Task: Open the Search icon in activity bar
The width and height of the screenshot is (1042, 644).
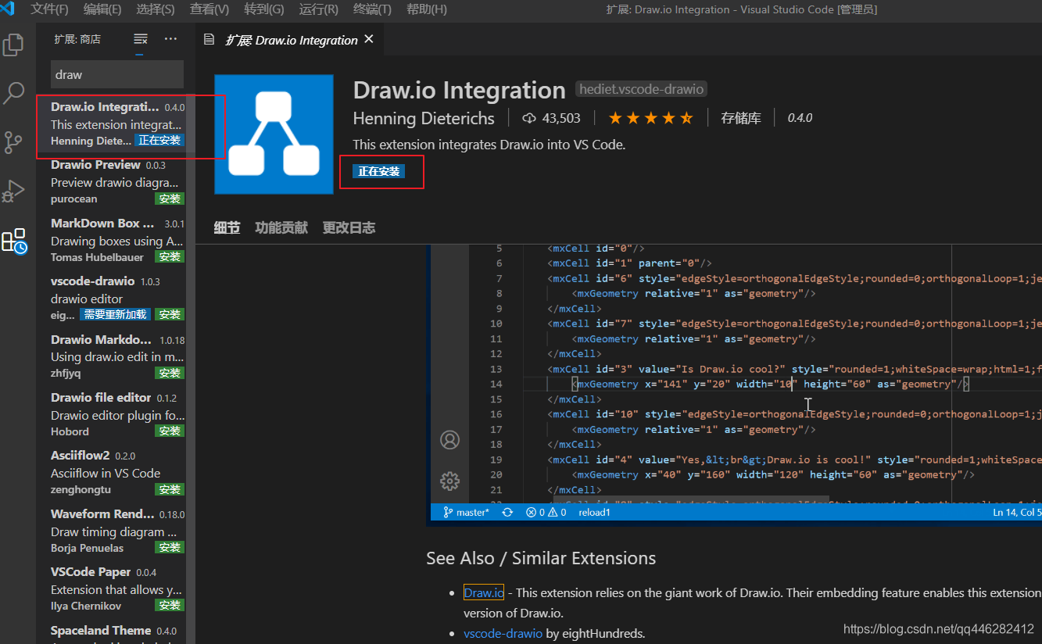Action: 13,93
